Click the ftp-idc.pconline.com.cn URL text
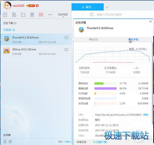This screenshot has width=154, height=145. coord(119,115)
